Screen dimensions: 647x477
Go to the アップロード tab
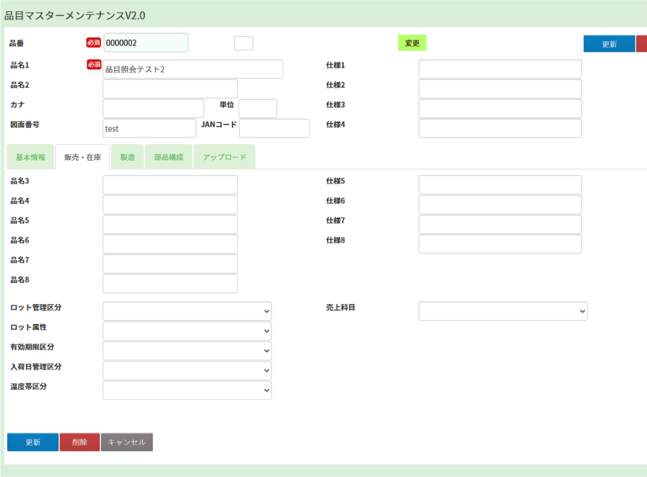[224, 157]
